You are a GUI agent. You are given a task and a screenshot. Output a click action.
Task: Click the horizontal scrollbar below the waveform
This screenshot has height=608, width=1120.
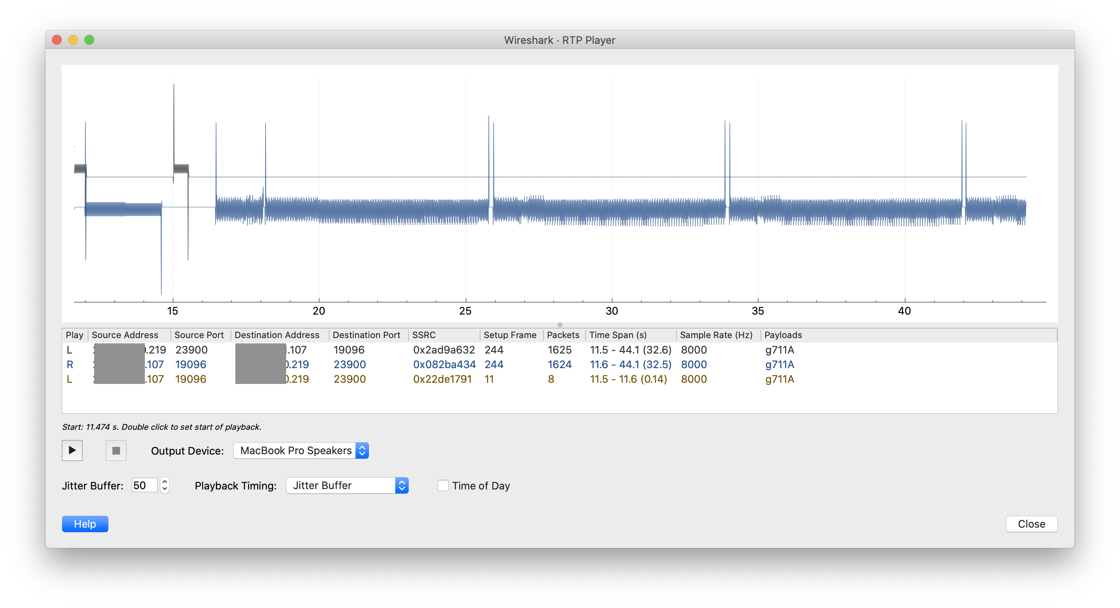tap(560, 324)
